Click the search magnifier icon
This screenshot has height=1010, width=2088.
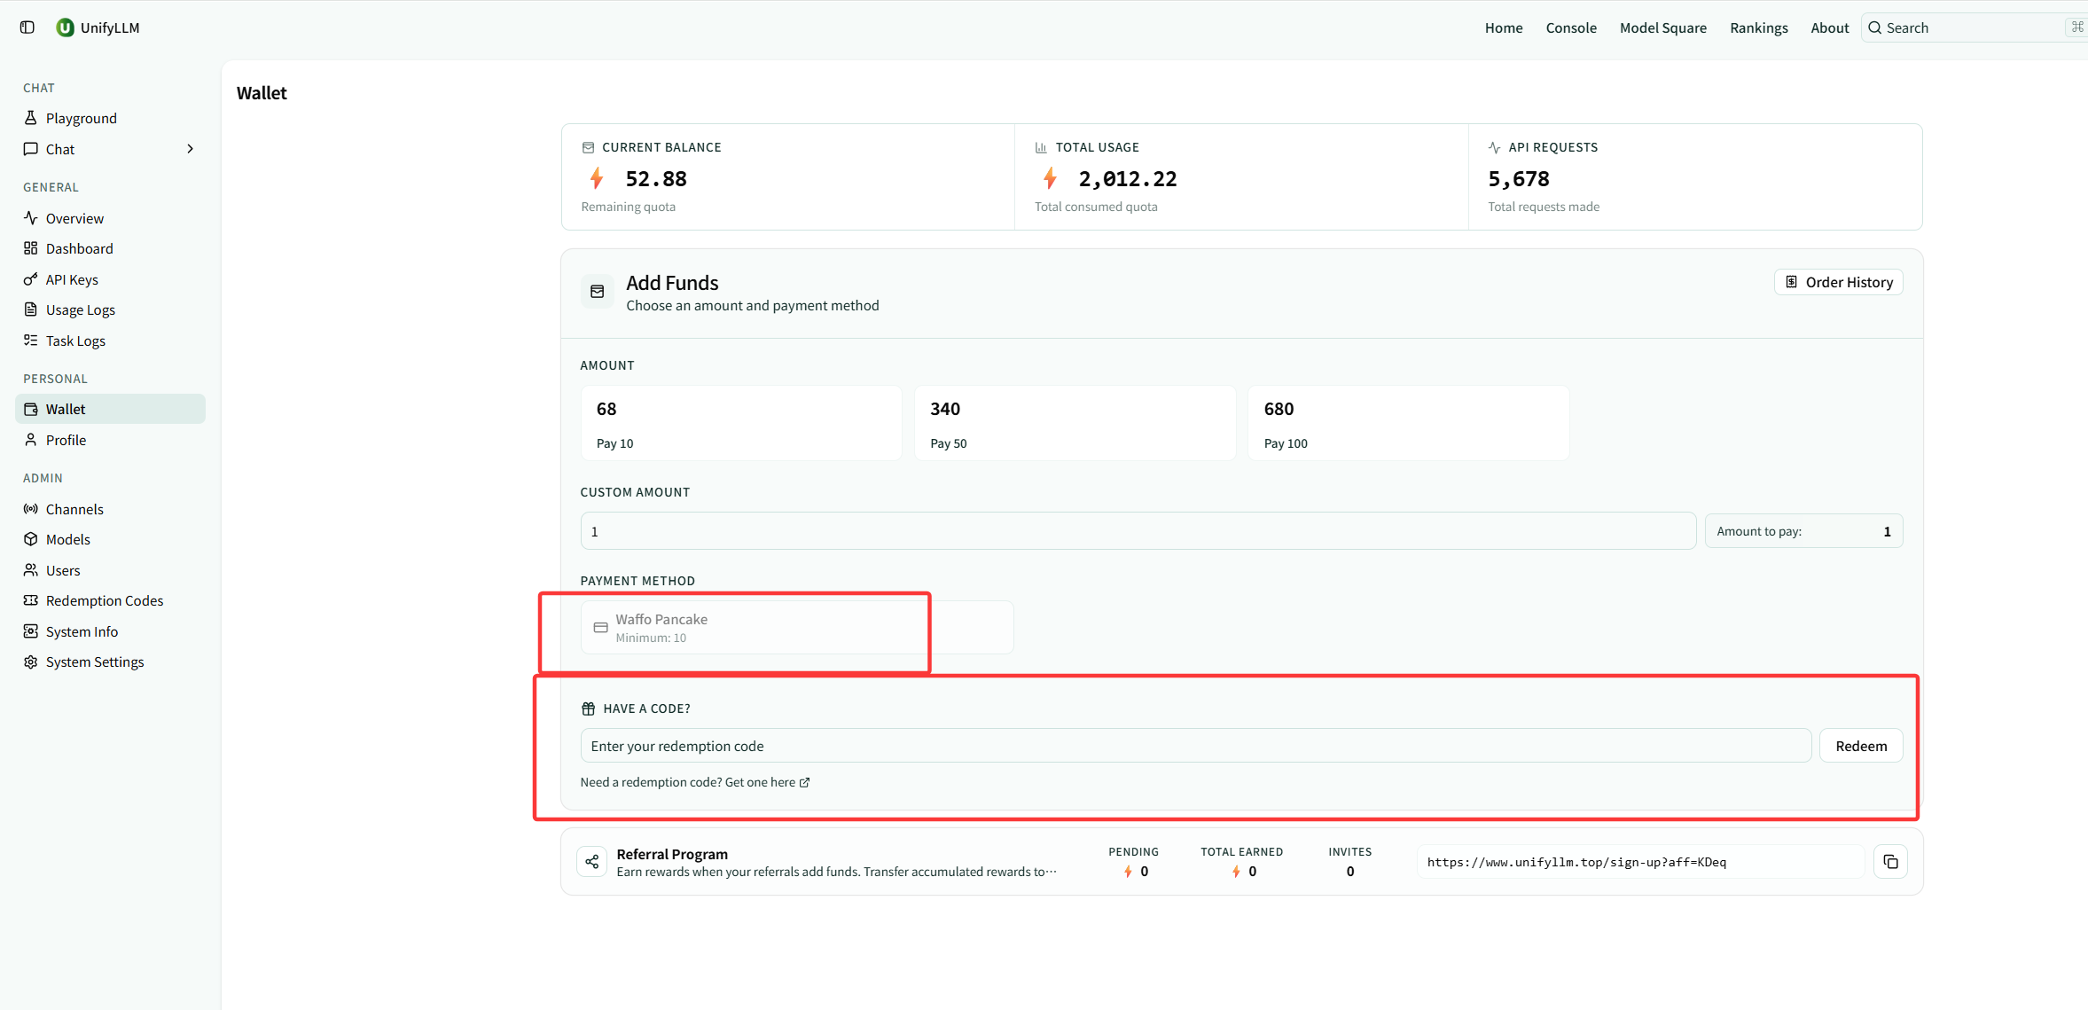pyautogui.click(x=1875, y=27)
